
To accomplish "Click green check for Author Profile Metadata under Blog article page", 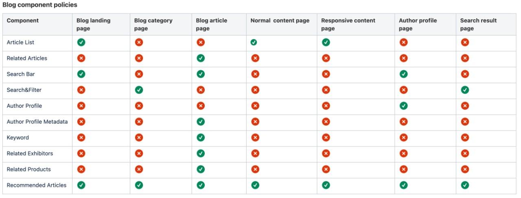I will 201,121.
